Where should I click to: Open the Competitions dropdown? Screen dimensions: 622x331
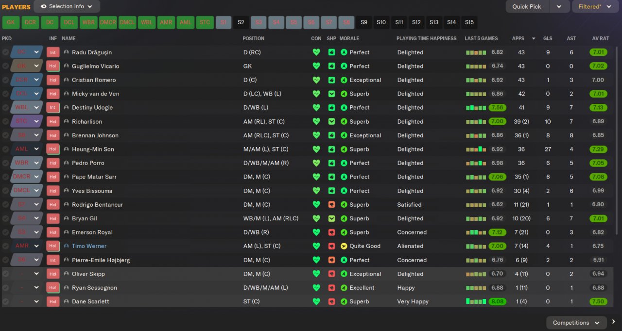[x=576, y=323]
